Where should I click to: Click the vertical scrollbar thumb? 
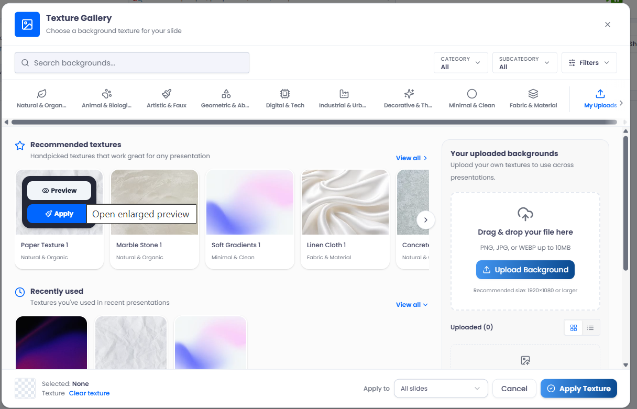[625, 203]
